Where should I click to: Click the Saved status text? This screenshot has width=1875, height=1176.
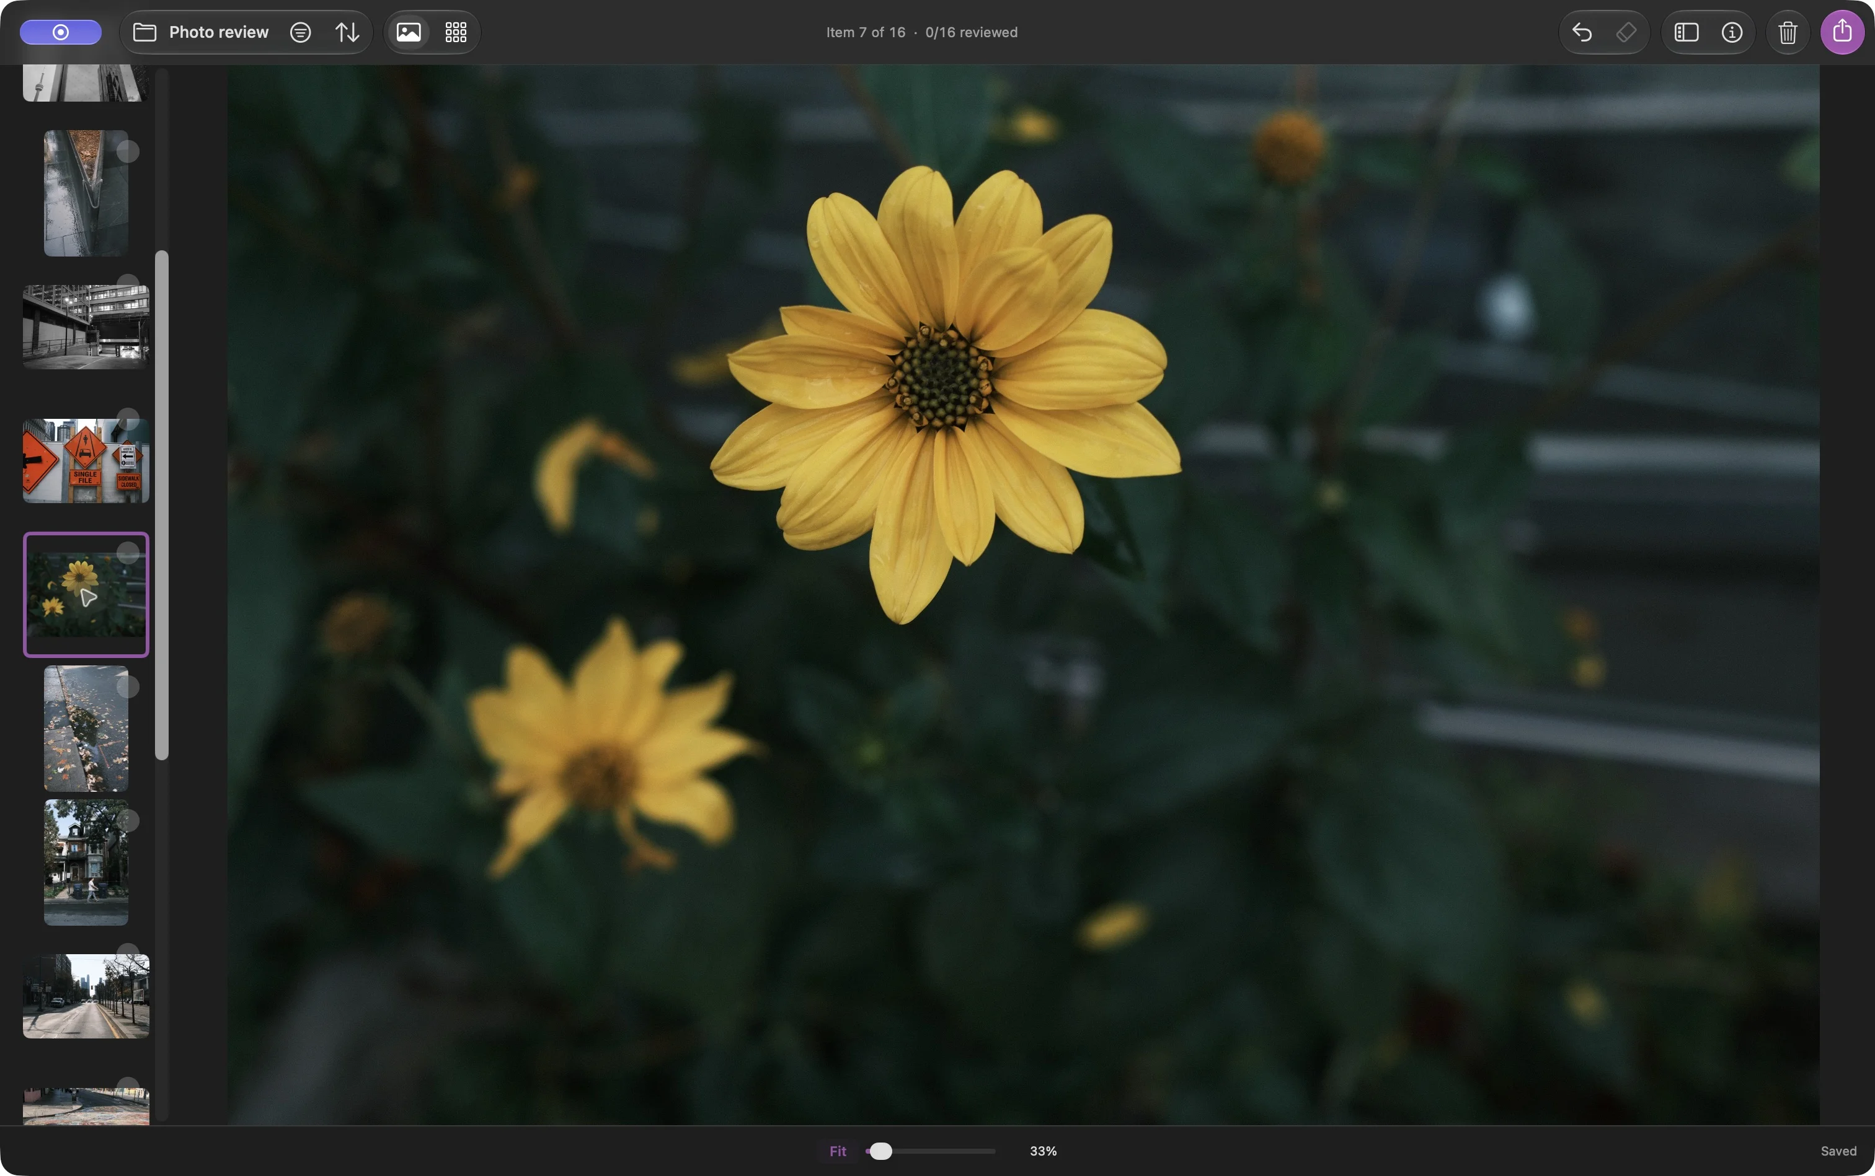[1838, 1151]
